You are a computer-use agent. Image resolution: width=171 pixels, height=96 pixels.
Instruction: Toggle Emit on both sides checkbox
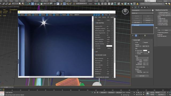click(136, 67)
